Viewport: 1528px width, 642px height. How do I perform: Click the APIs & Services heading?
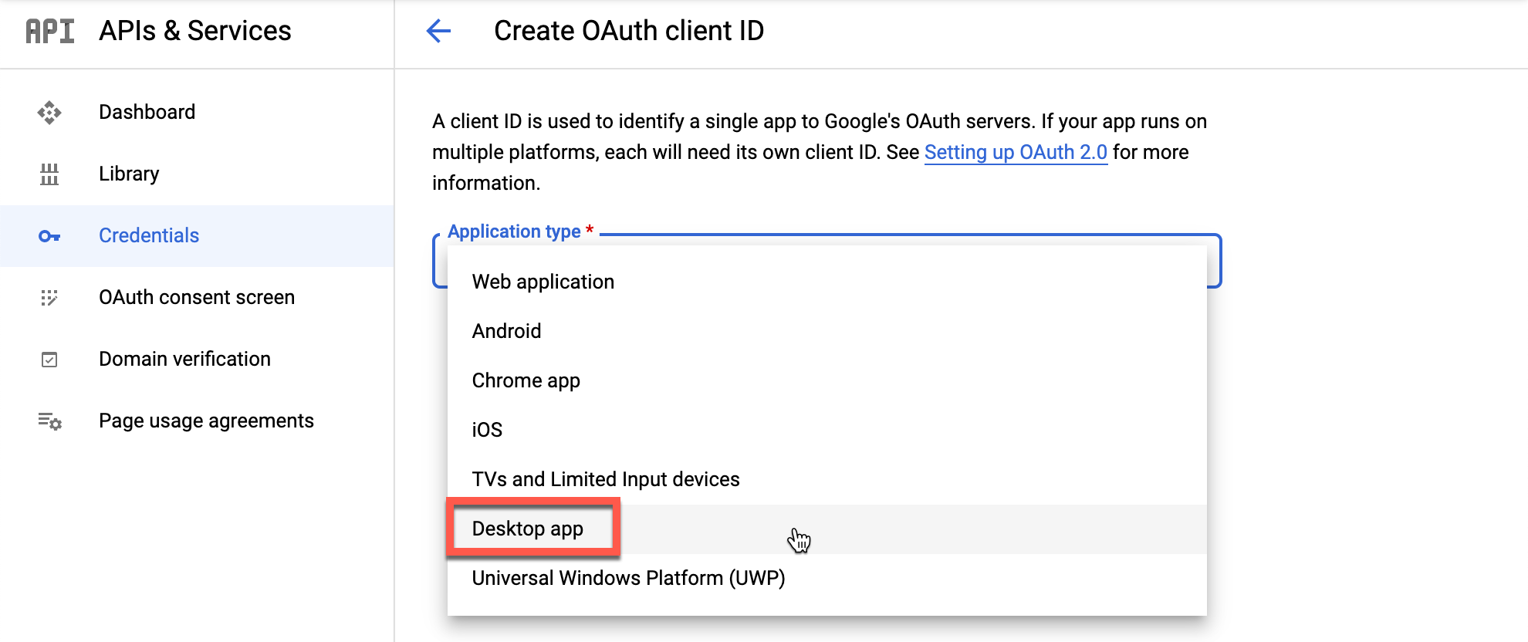tap(195, 31)
